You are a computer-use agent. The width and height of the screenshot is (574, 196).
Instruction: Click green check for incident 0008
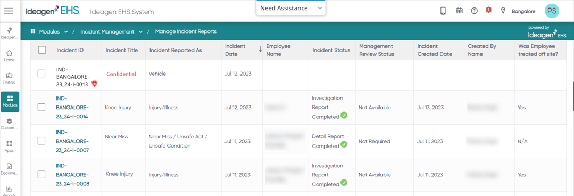tap(344, 183)
